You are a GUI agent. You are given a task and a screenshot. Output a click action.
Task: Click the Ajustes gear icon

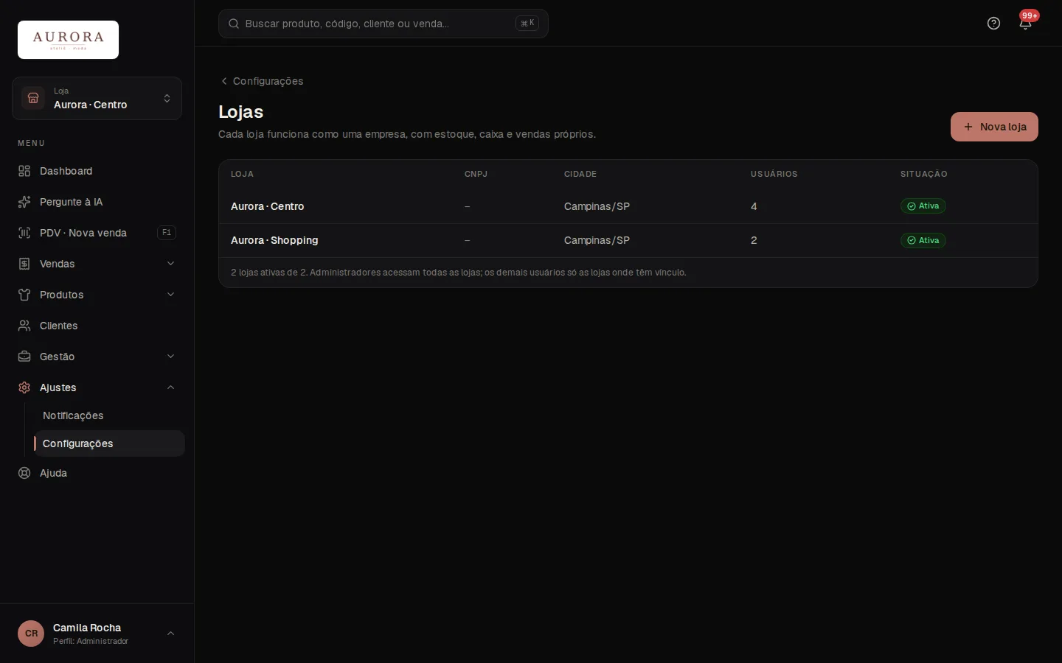point(24,387)
